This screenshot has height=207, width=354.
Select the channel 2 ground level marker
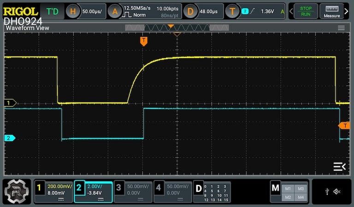[10, 138]
